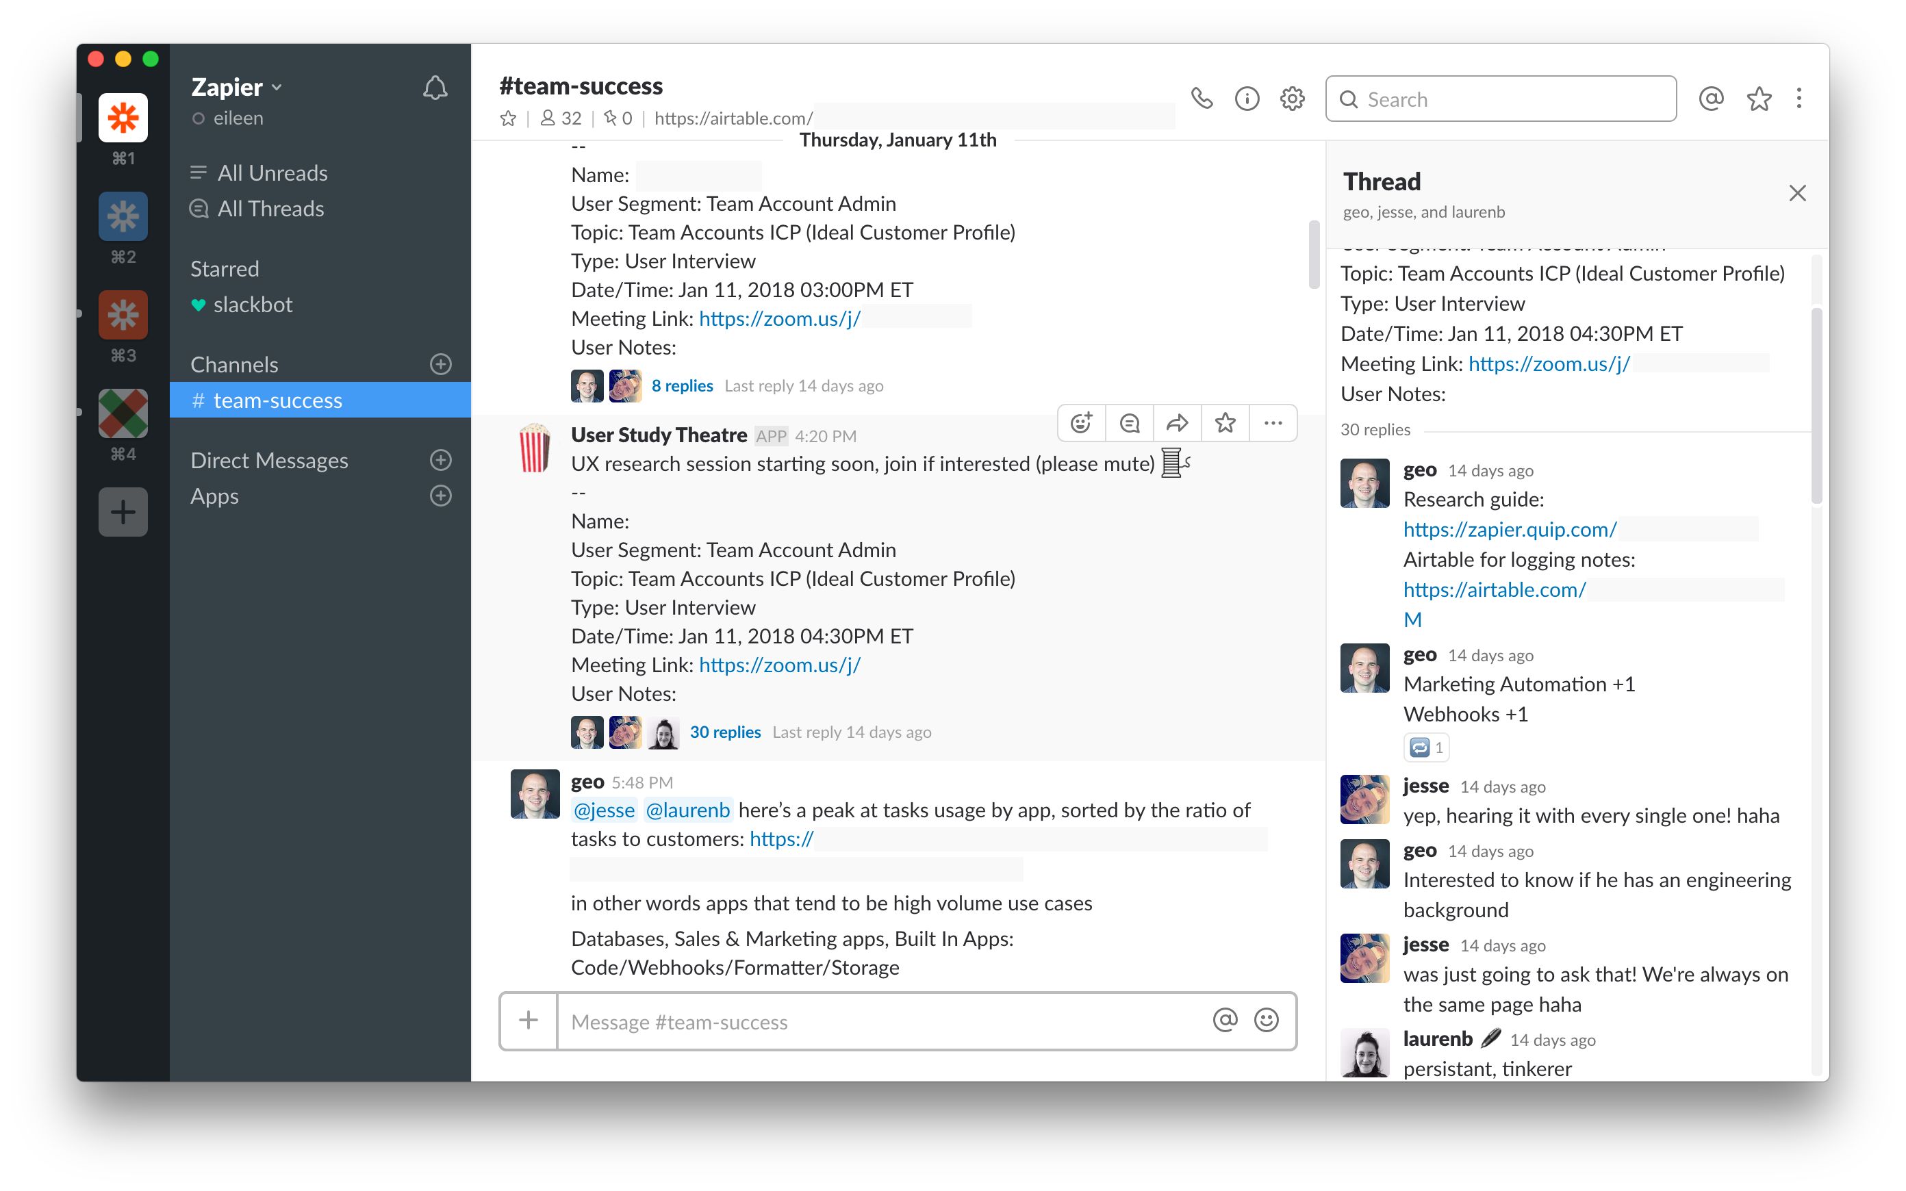Star the User Study Theatre message
This screenshot has height=1191, width=1906.
pos(1225,423)
